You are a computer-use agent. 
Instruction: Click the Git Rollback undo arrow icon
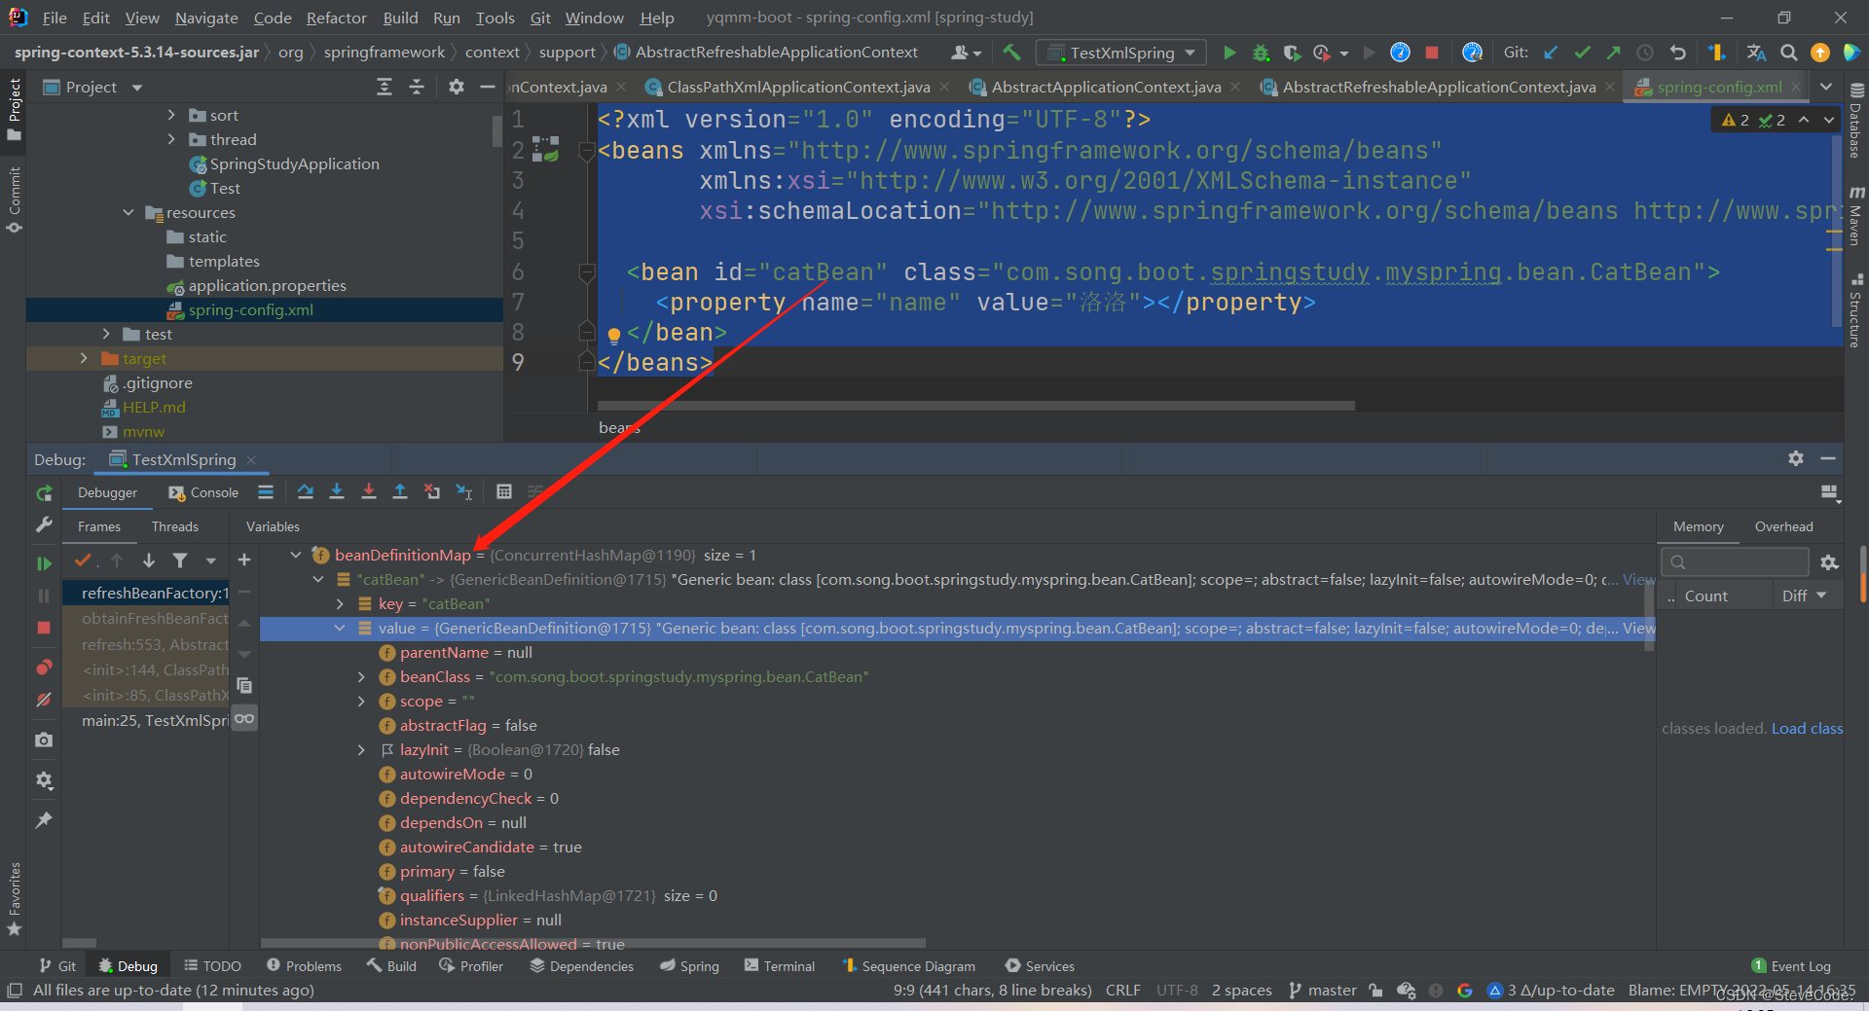pos(1677,53)
